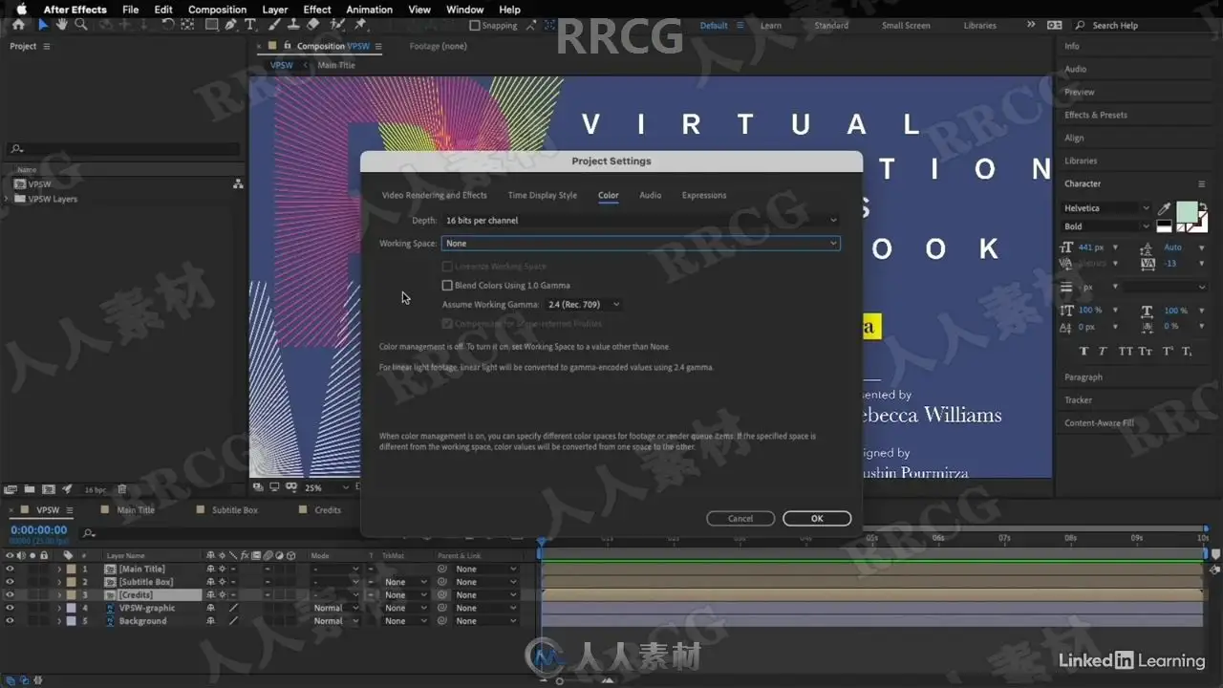Hide the Subtitle Box layer eye
This screenshot has width=1223, height=688.
[10, 582]
